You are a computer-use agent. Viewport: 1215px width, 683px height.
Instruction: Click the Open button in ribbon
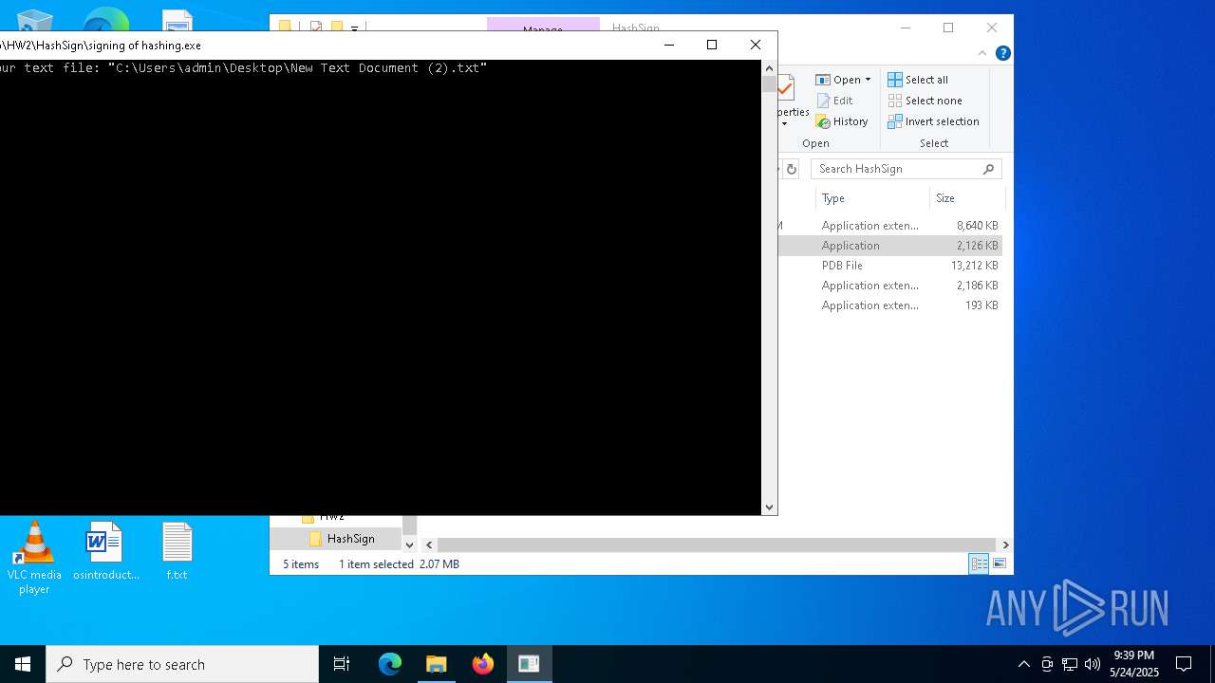click(838, 80)
